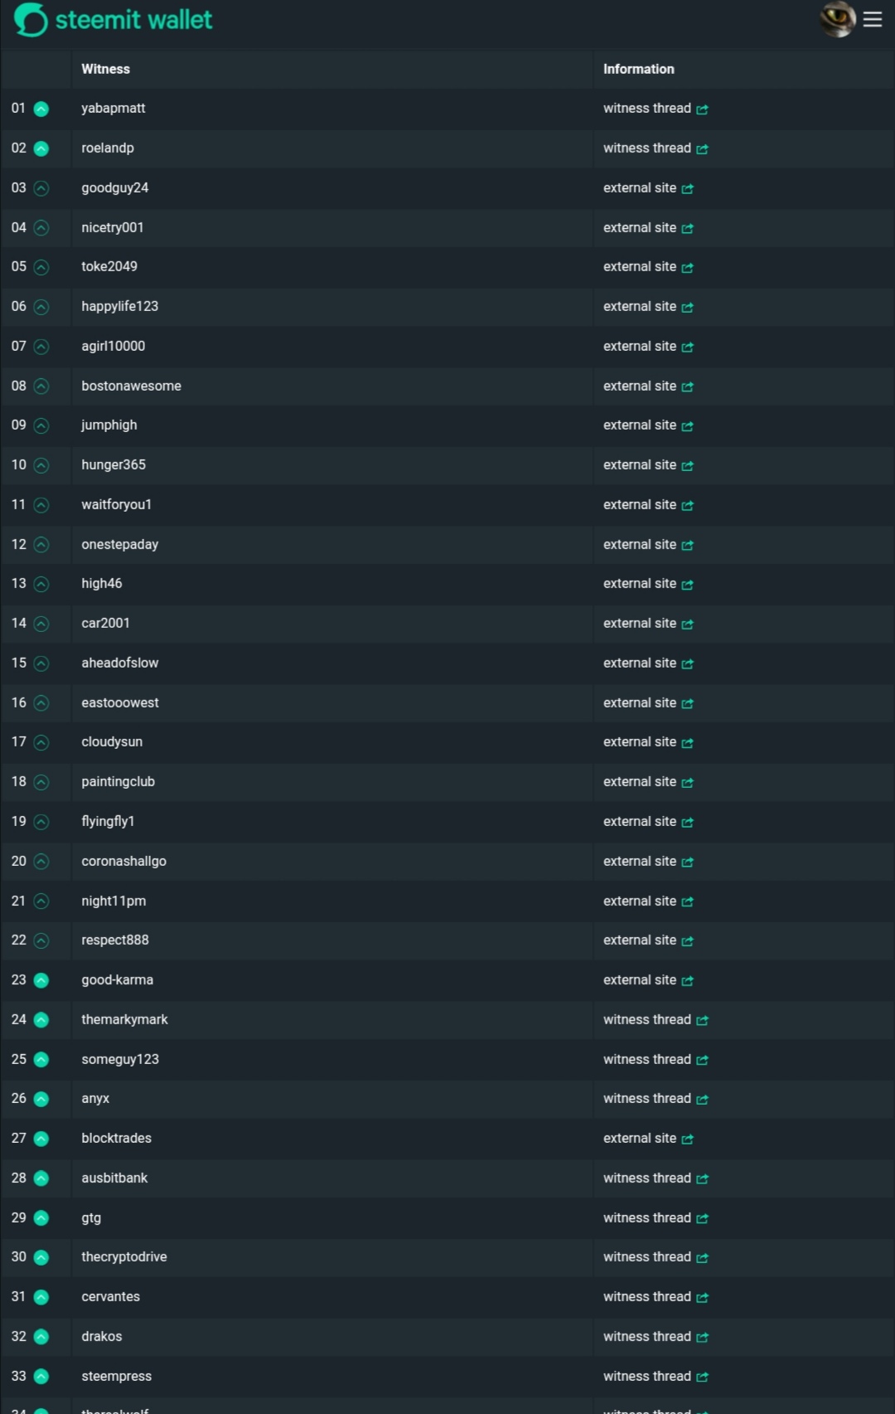This screenshot has height=1414, width=895.
Task: Open the hamburger menu
Action: (872, 19)
